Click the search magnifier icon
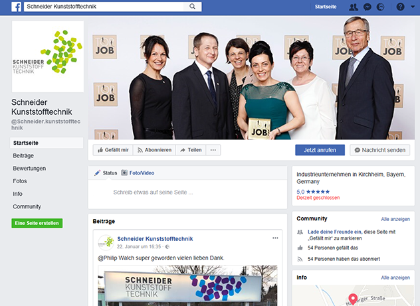Image resolution: width=420 pixels, height=306 pixels. click(193, 7)
